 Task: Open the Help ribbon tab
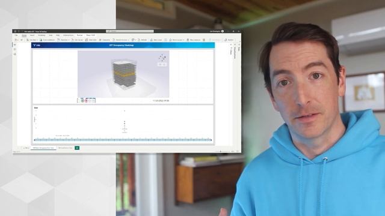(x=58, y=35)
